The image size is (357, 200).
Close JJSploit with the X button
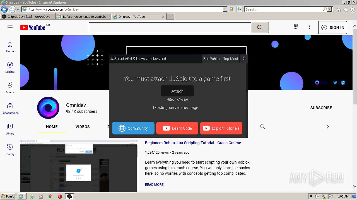[x=244, y=59]
